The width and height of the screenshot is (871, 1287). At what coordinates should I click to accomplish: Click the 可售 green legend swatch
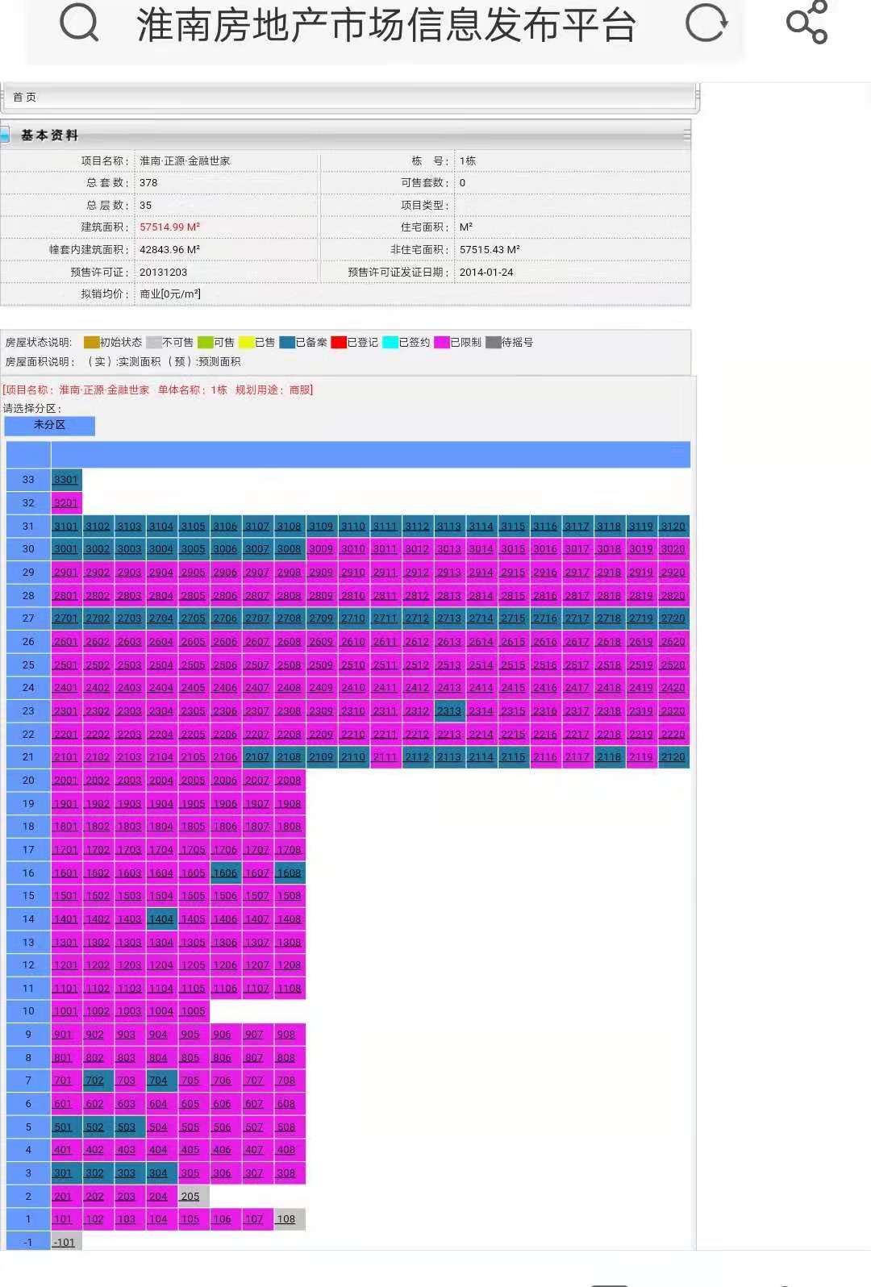coord(206,343)
